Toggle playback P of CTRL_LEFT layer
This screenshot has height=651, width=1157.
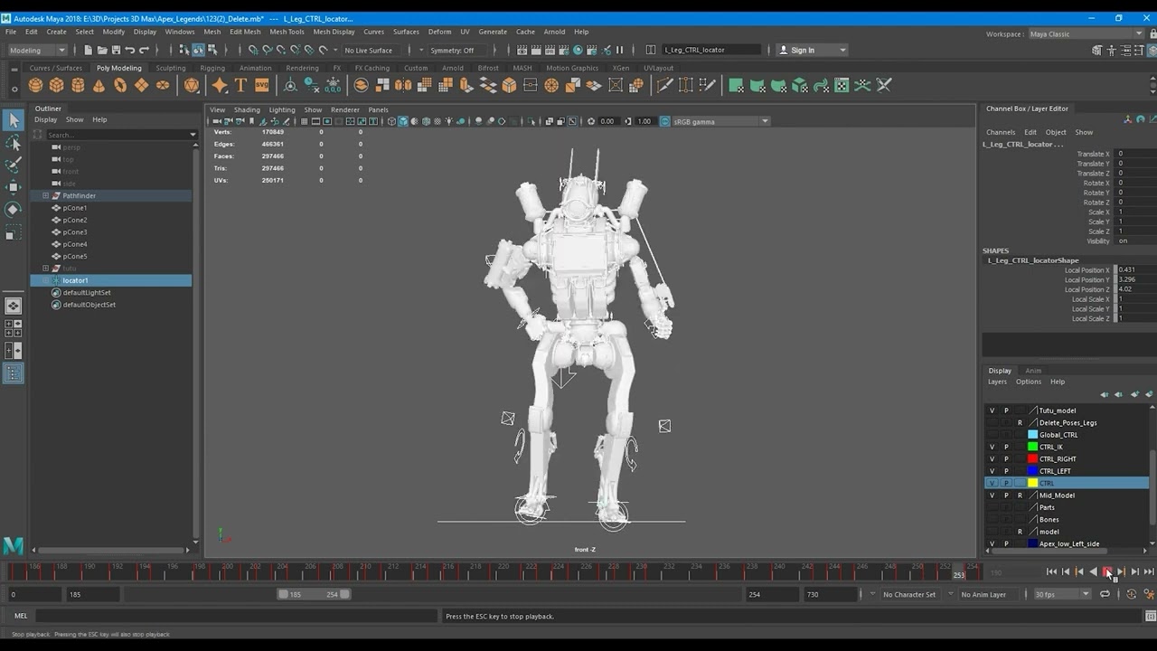click(x=1006, y=471)
